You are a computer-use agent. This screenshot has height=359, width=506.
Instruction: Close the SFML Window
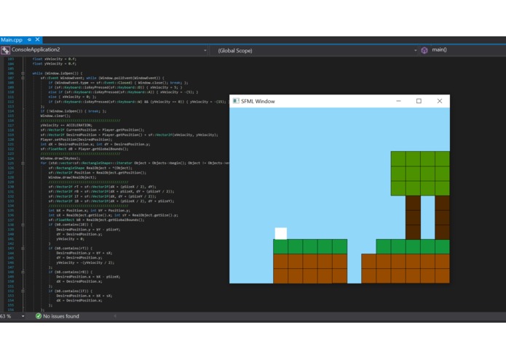pos(440,101)
